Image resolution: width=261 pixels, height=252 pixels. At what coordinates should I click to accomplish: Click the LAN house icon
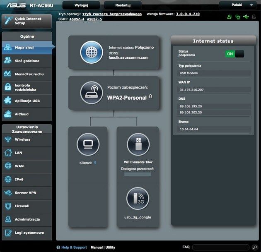point(8,153)
